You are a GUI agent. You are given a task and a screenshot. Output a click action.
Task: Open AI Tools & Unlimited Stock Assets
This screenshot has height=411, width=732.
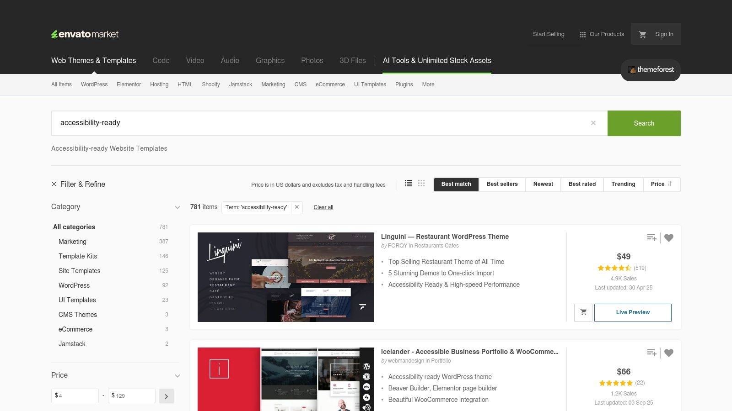click(x=437, y=60)
